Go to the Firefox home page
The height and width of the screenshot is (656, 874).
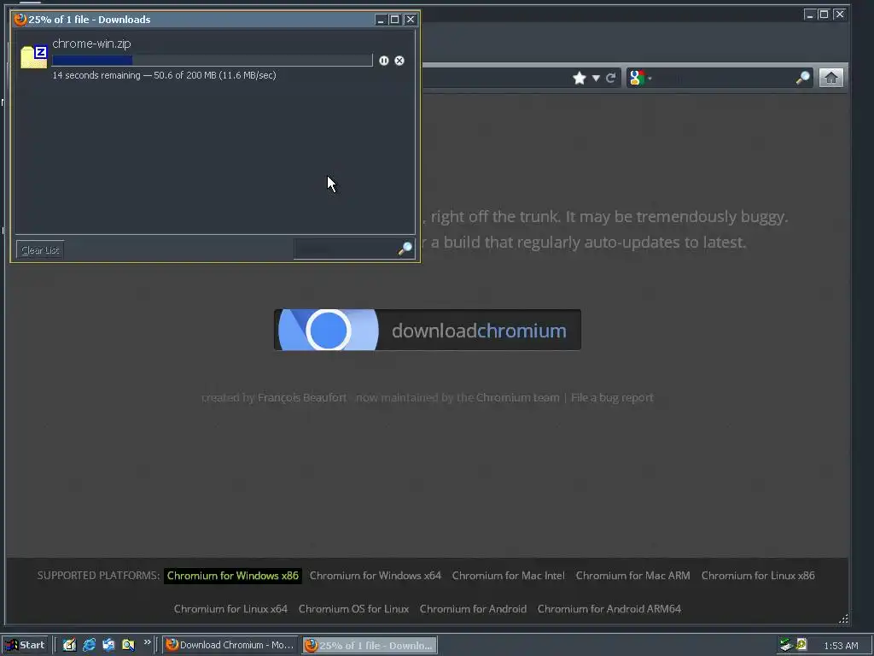point(831,78)
